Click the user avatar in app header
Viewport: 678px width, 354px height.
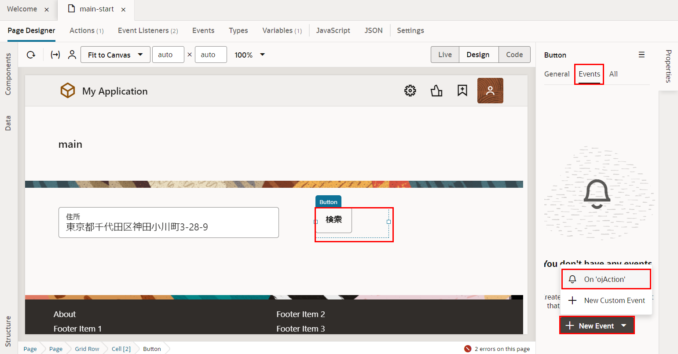(490, 91)
